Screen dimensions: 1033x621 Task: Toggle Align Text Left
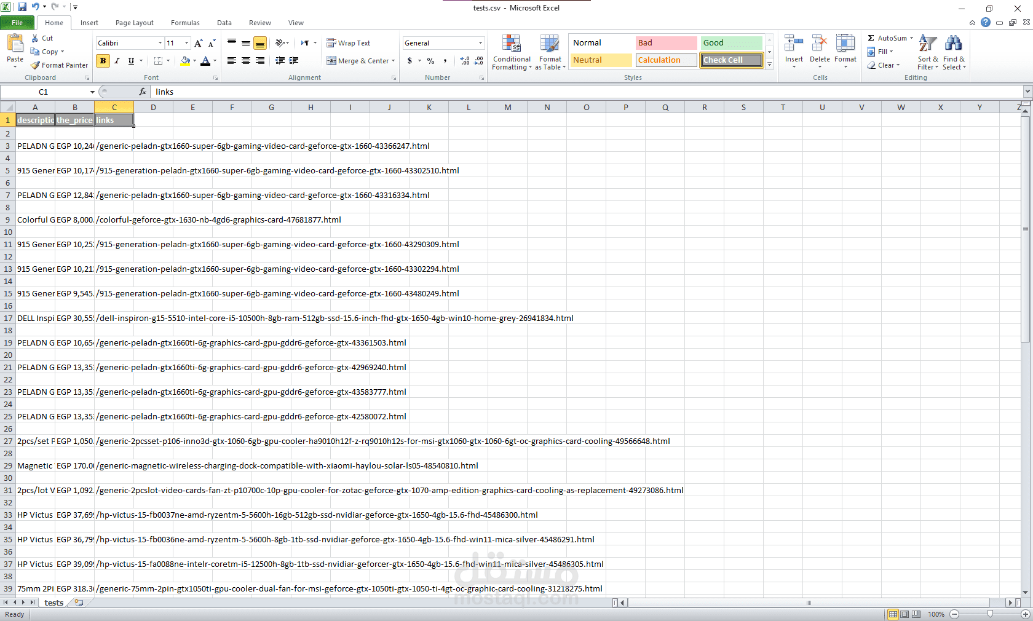tap(232, 61)
